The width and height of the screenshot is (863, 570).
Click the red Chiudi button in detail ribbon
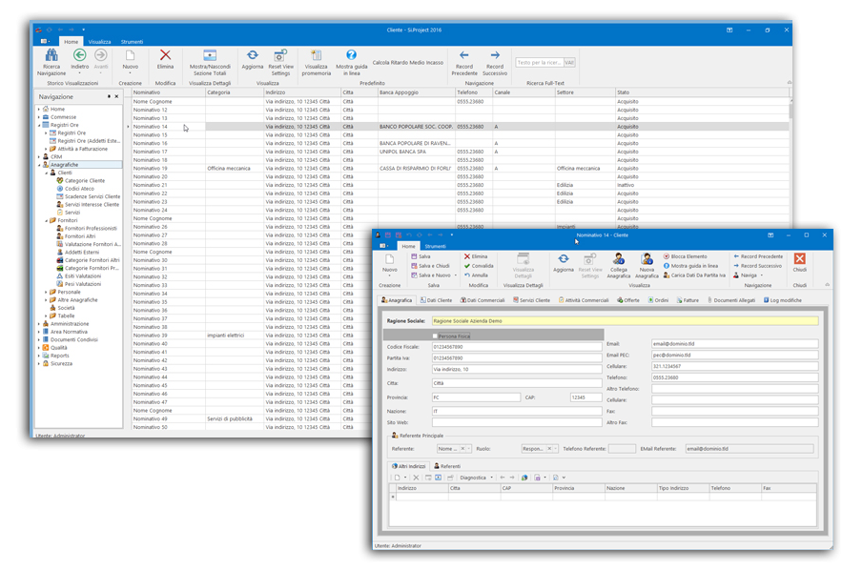click(800, 262)
